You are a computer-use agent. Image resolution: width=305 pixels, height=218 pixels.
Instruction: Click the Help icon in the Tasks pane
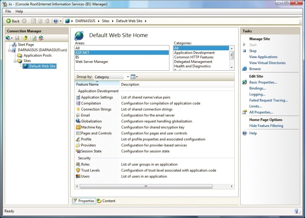245,133
